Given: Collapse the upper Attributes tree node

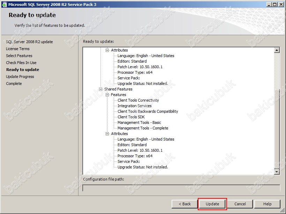Looking at the screenshot, I should coord(107,50).
